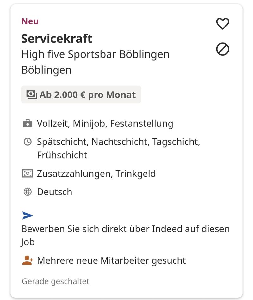Click the Vollzeit, Minijob, Festanstellung text
Viewport: 253px width, 300px height.
(105, 123)
